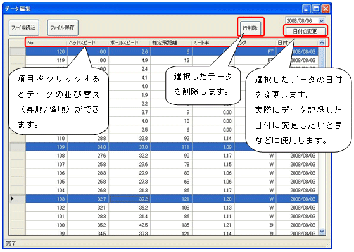Screen dimensions: 354x252
Task: Click distance cell "78"
Action: 172,165
